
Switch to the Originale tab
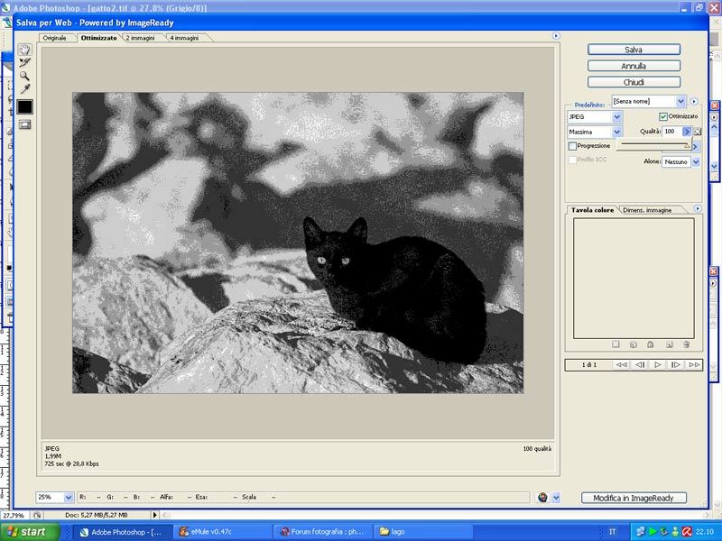tap(54, 38)
